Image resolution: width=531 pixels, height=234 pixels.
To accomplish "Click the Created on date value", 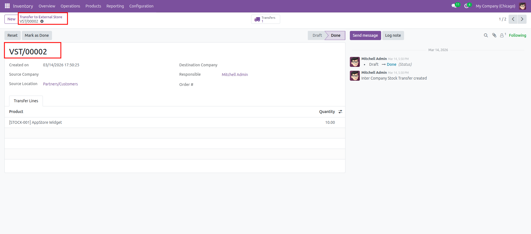I will pyautogui.click(x=61, y=65).
